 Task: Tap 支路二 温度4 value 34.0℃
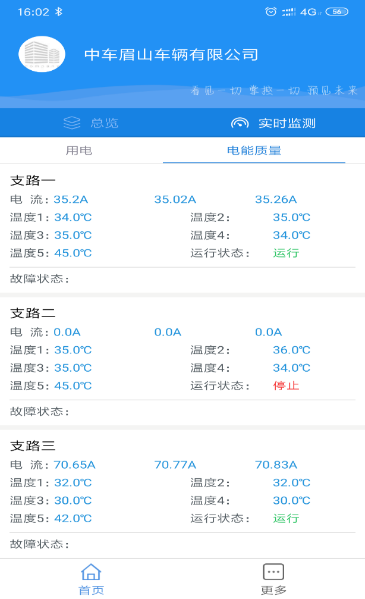click(x=291, y=368)
